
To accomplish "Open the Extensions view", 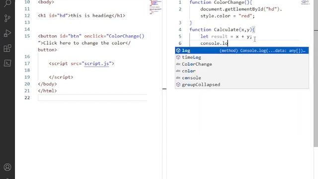I will point(7,48).
